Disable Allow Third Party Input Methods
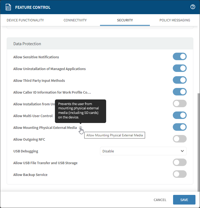The image size is (200, 208). click(180, 80)
